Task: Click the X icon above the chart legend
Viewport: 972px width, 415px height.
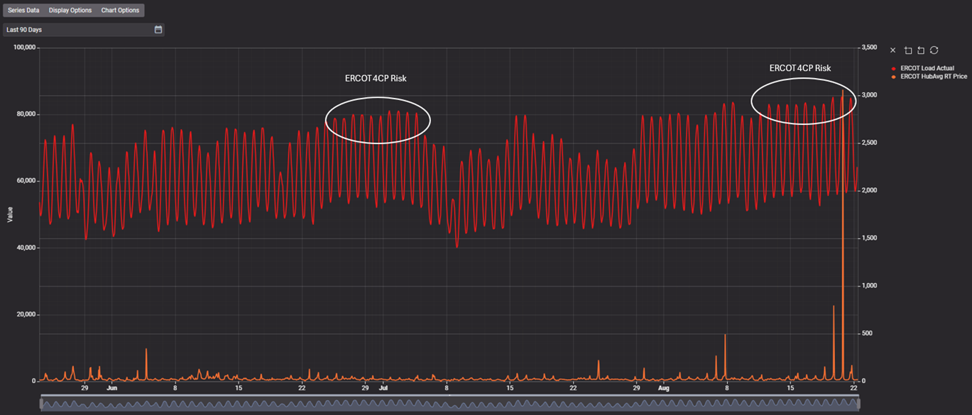Action: tap(893, 50)
